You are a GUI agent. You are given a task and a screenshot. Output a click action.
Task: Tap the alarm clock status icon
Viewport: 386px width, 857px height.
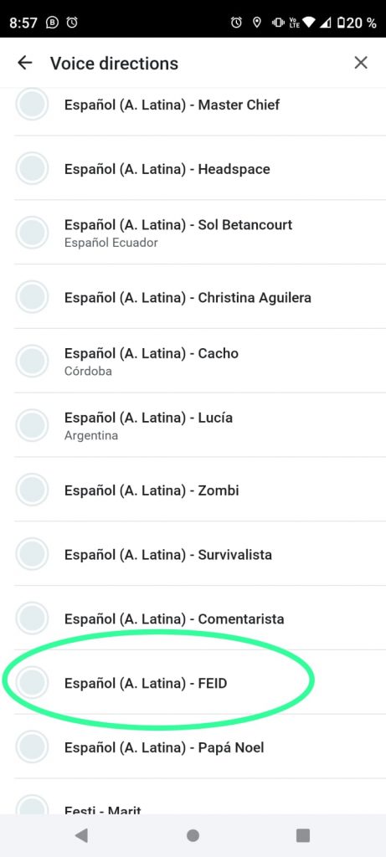point(236,23)
